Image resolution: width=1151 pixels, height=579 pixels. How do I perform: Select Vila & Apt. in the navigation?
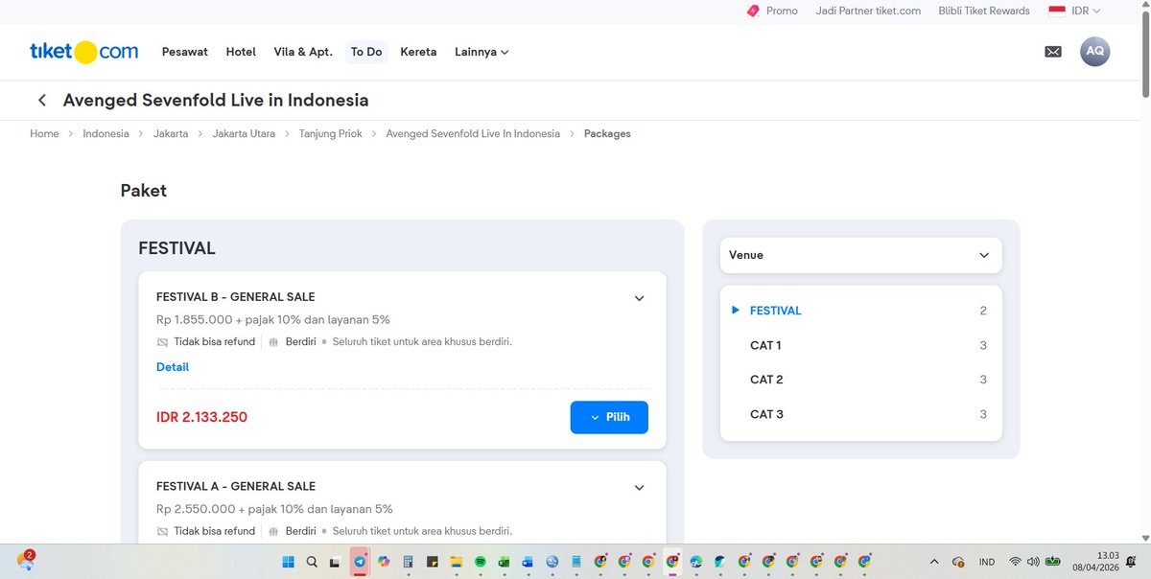[x=303, y=52]
